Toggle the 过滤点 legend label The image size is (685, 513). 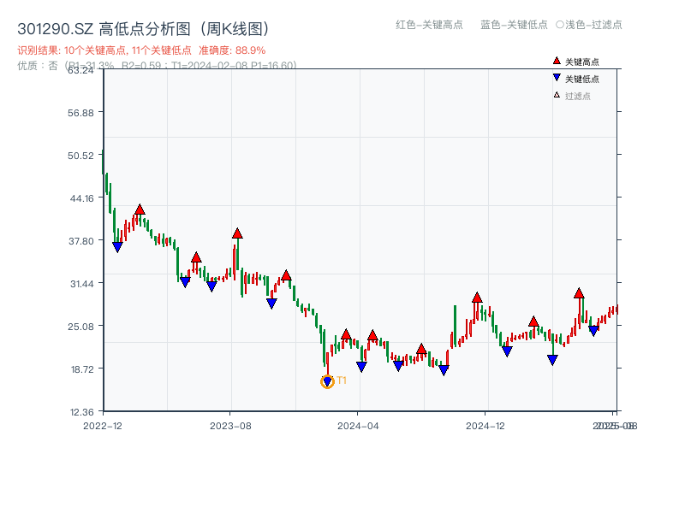point(578,96)
